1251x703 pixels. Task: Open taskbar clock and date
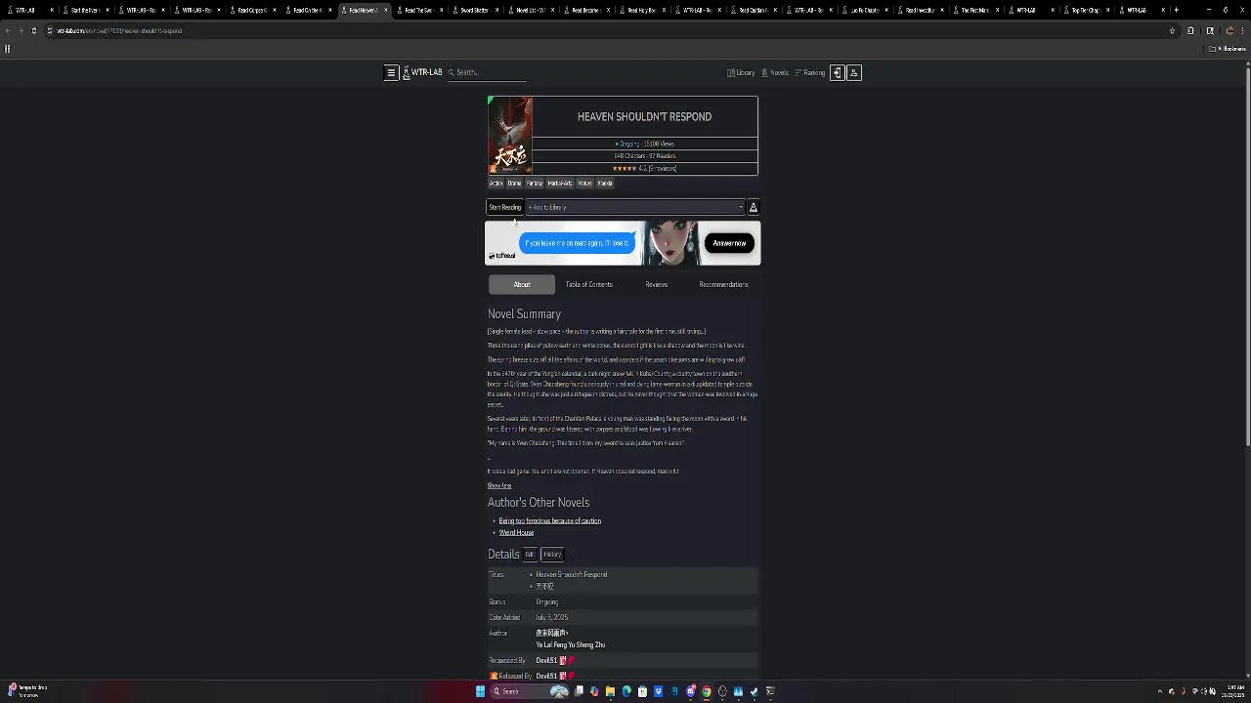[x=1235, y=691]
